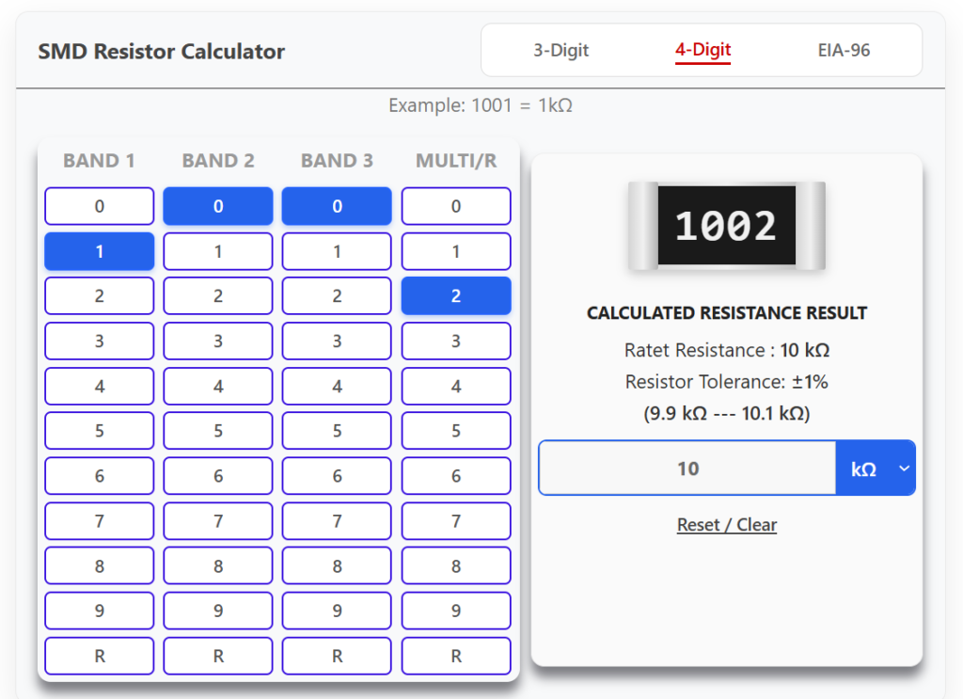Image resolution: width=963 pixels, height=699 pixels.
Task: Click the 1002 SMD resistor image
Action: click(727, 226)
